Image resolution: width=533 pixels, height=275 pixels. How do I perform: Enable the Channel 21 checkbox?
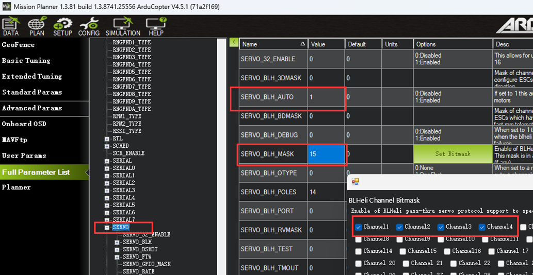(406, 264)
